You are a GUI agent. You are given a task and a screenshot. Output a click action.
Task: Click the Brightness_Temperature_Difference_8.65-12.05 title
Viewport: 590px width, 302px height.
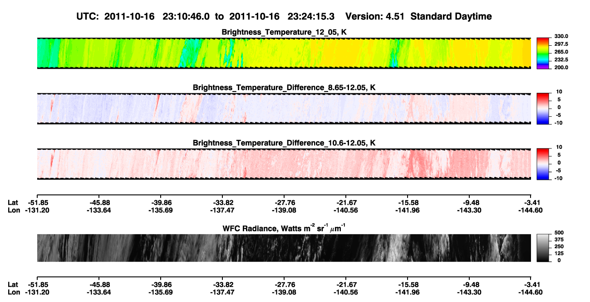(x=284, y=87)
